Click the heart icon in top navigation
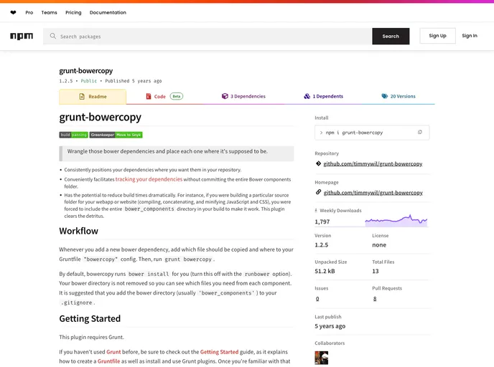This screenshot has height=367, width=494. (x=13, y=13)
